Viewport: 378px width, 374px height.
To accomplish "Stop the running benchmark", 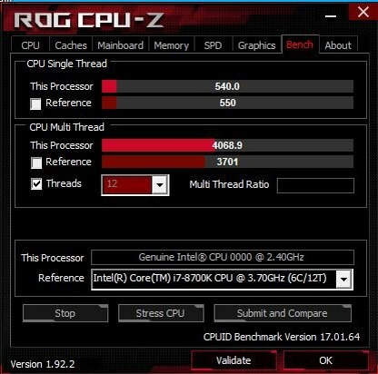I will tap(65, 313).
